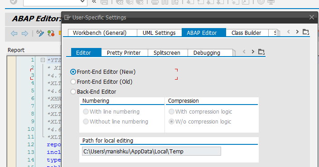Open the Pretty Printer tab
The width and height of the screenshot is (319, 167).
pos(124,53)
